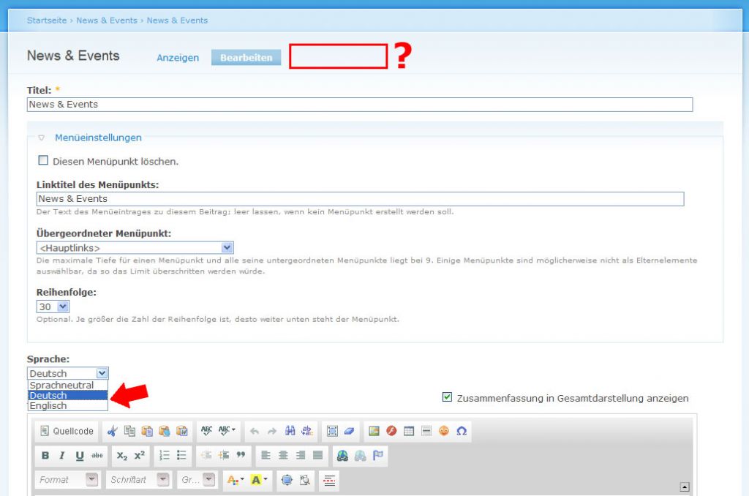Insert an anchor with the flag icon
749x496 pixels.
click(x=378, y=455)
